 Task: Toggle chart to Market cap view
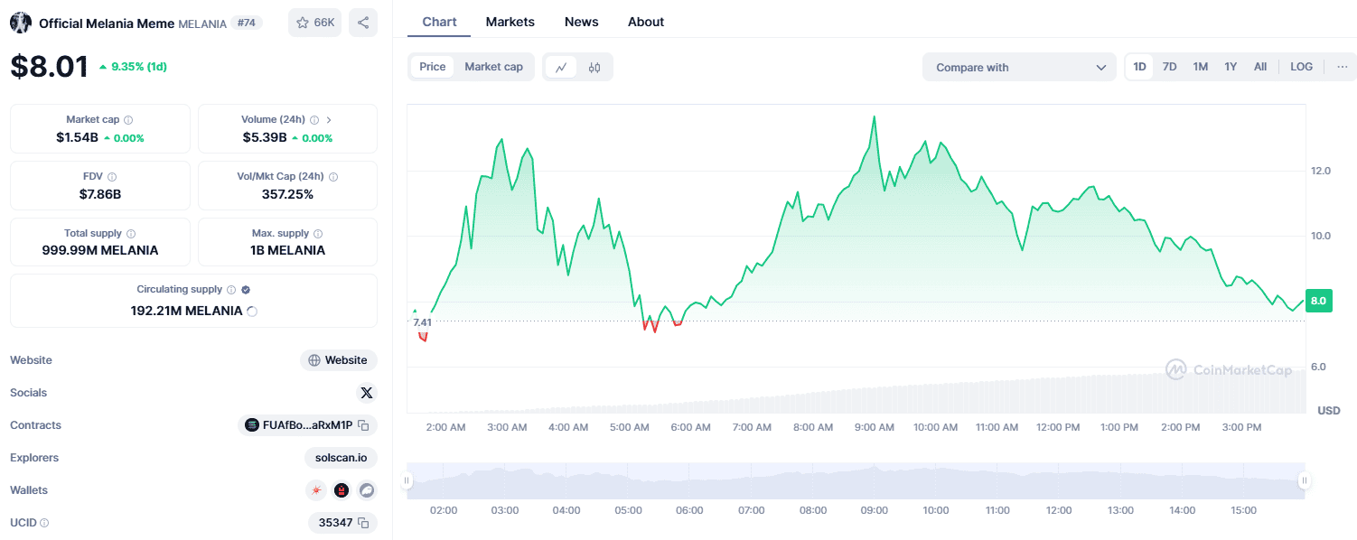[493, 67]
